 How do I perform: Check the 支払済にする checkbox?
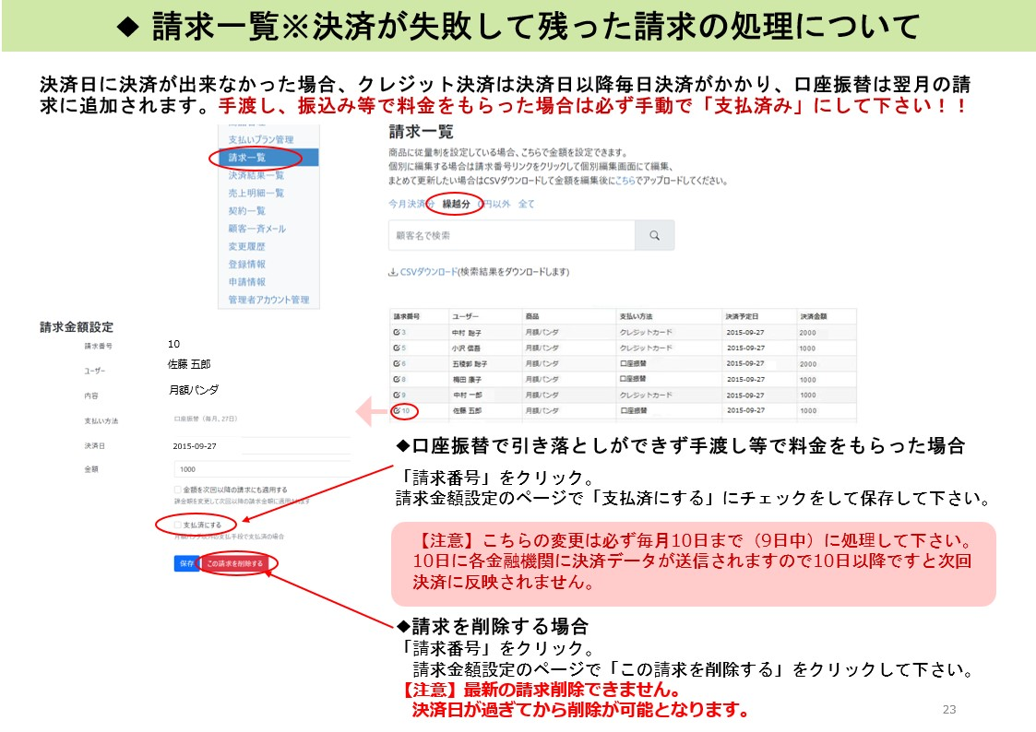coord(177,525)
